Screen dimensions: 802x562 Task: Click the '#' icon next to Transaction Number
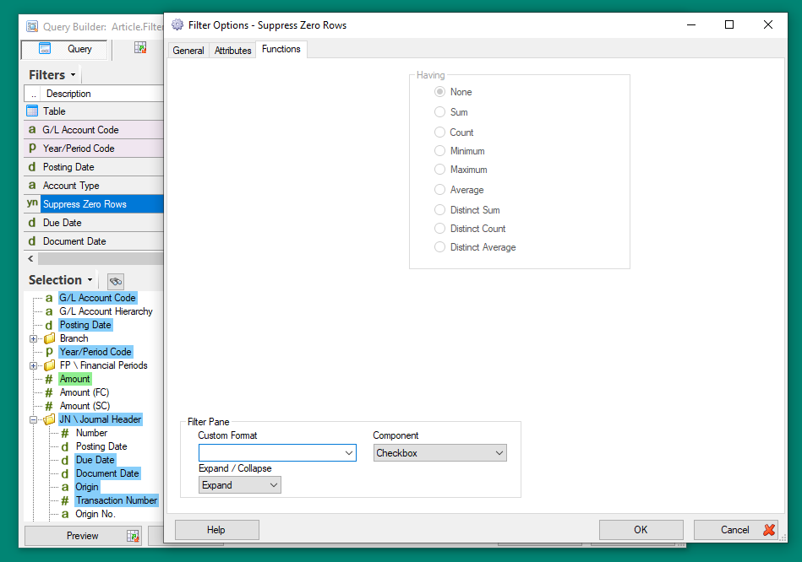coord(65,500)
